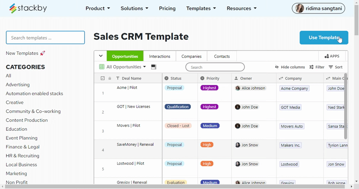Select the Content Production category
359x189 pixels.
27,120
